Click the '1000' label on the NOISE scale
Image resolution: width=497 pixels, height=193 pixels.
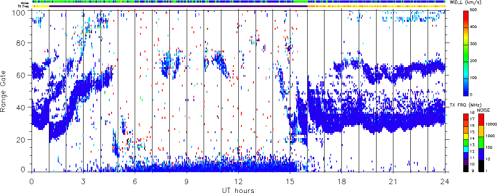pyautogui.click(x=490, y=136)
